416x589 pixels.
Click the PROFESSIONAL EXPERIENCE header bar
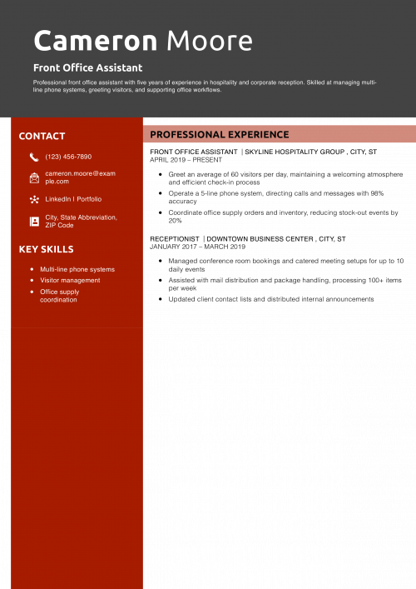[x=280, y=134]
